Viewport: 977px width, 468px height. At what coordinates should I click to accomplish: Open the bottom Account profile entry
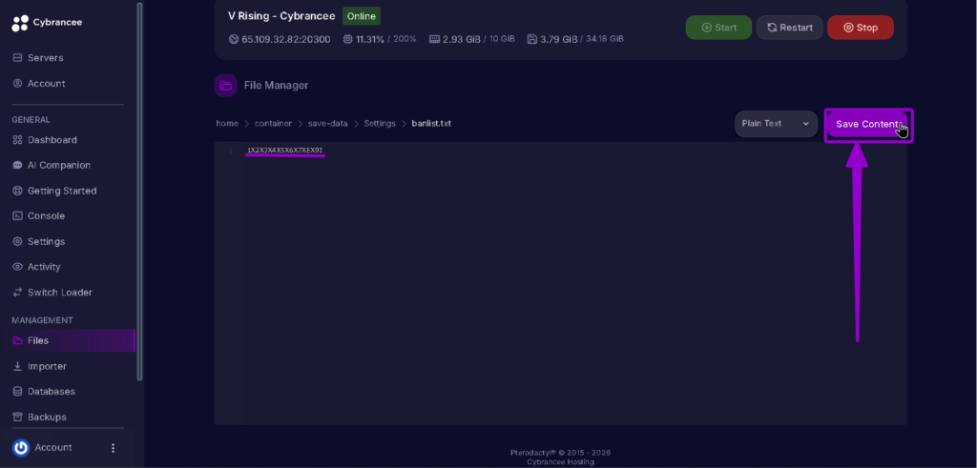click(x=53, y=447)
